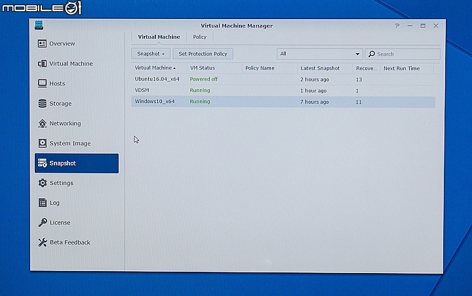Click the search magnifier icon
Viewport: 472px width, 296px height.
tap(372, 54)
